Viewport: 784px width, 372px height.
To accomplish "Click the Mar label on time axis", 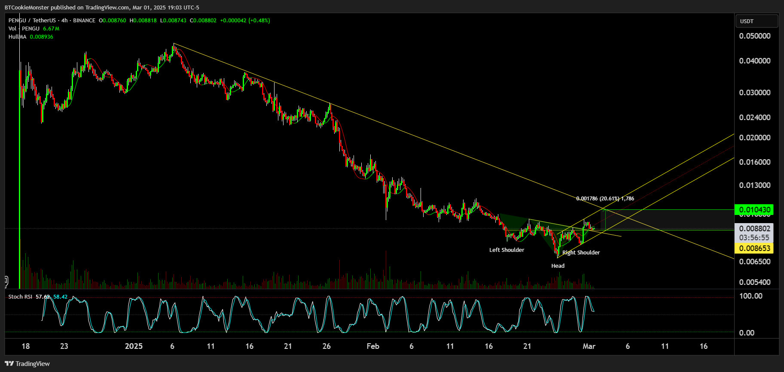I will pos(589,346).
